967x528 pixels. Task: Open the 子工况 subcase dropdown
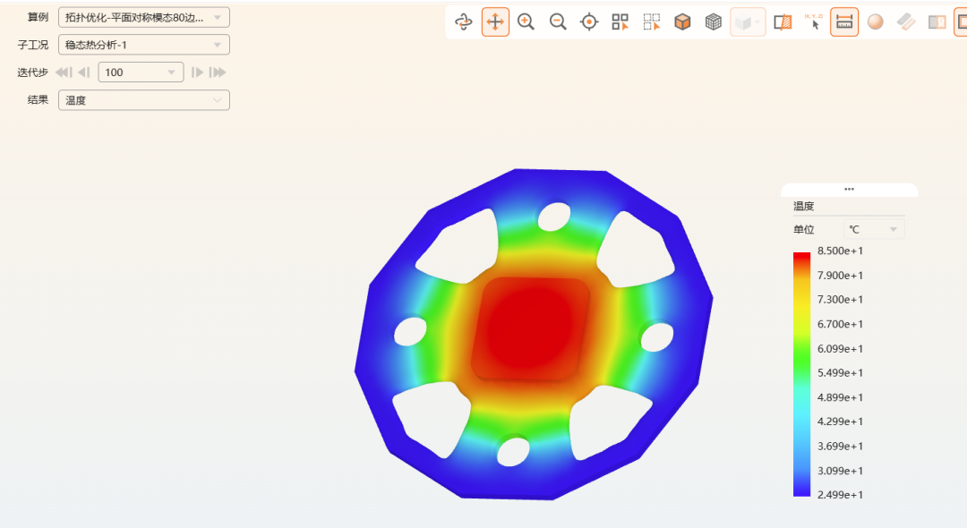click(x=143, y=45)
